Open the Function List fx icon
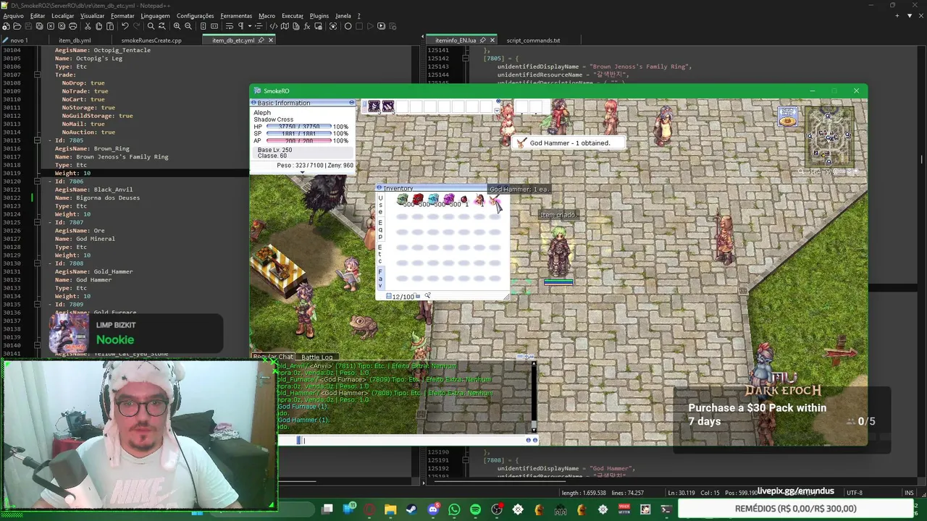 307,26
